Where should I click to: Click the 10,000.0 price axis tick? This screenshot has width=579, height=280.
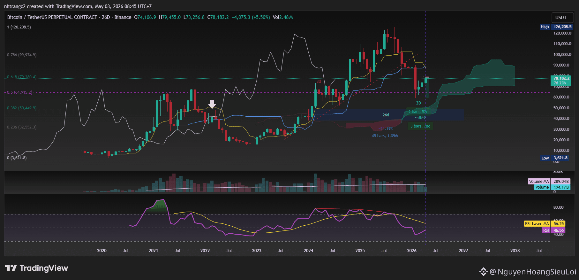[x=561, y=151]
